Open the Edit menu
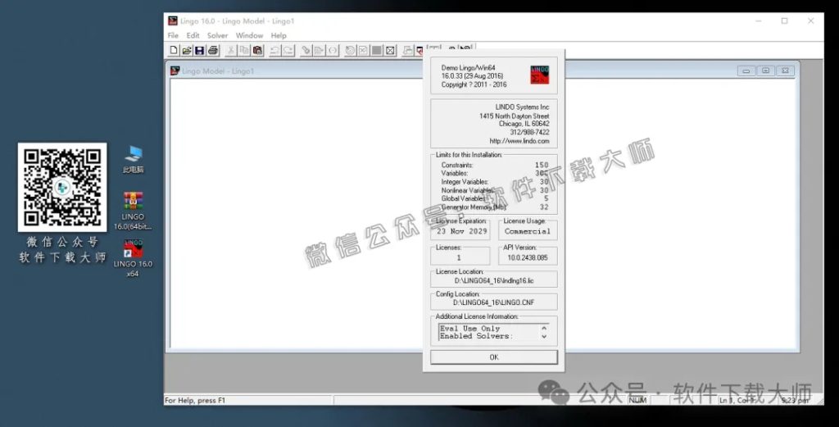Screen dimensions: 839x427 point(193,35)
